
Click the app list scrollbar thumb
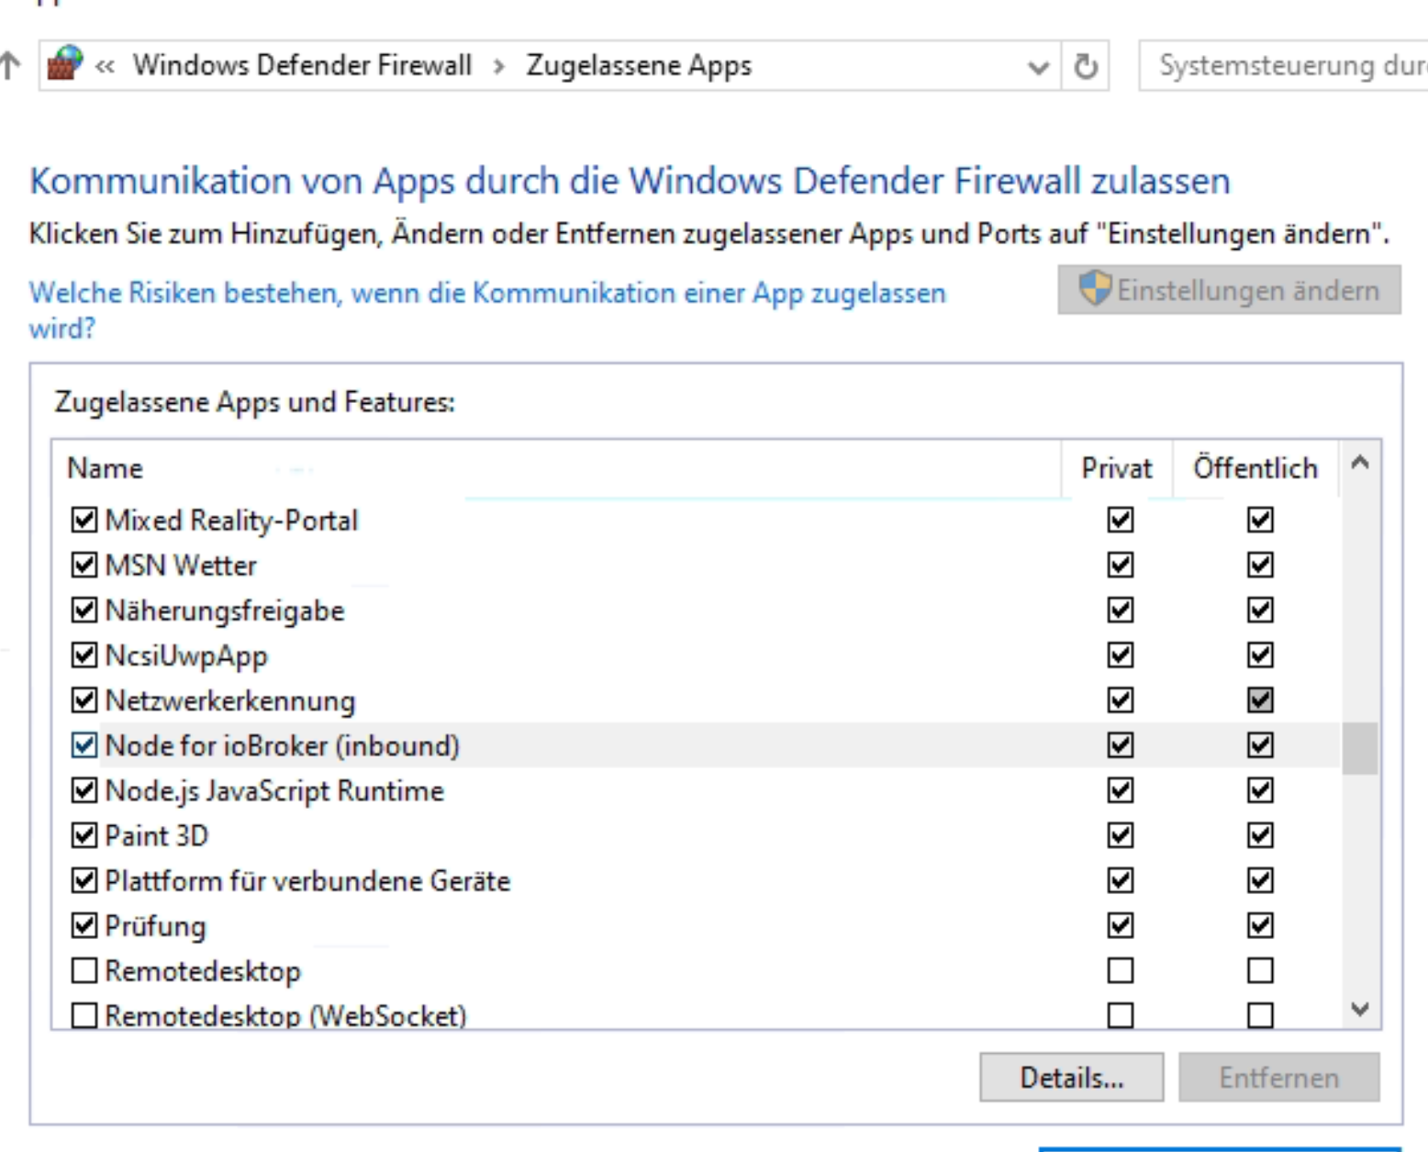click(1360, 748)
